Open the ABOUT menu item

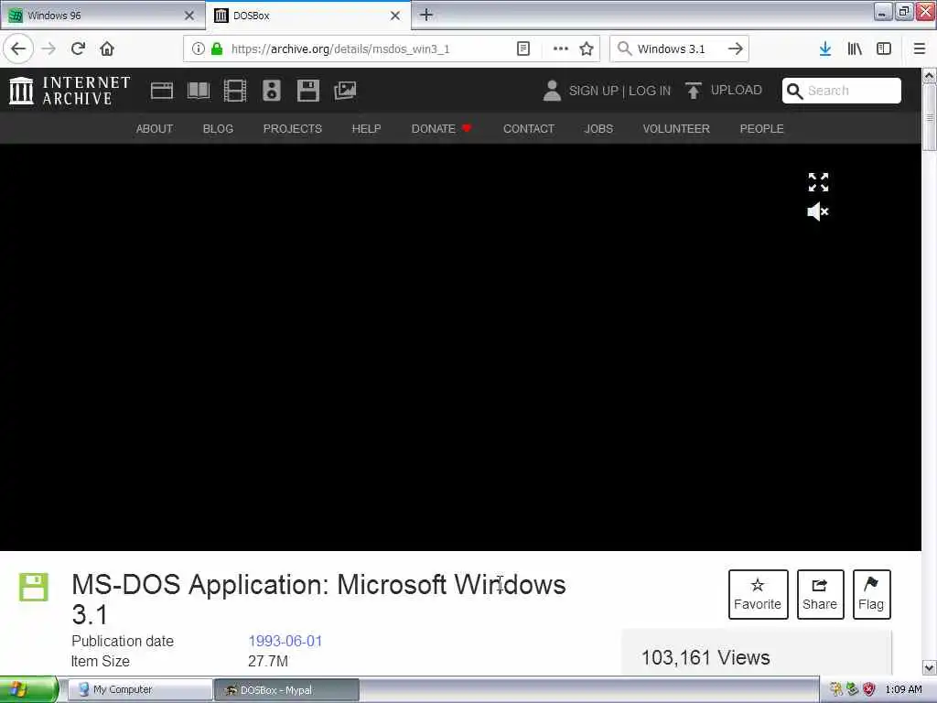pos(154,128)
